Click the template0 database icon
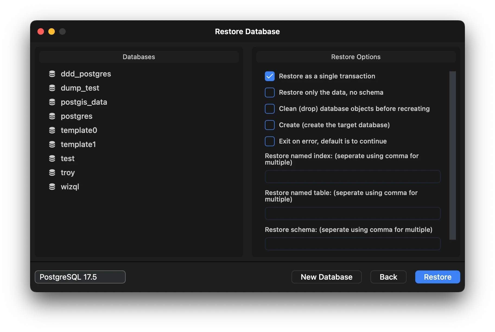Viewport: 495px width, 332px height. [52, 130]
